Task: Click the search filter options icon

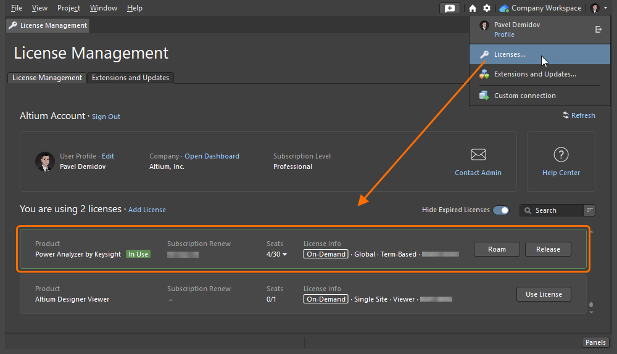Action: click(590, 210)
